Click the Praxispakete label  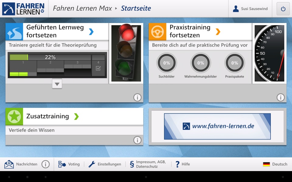tap(235, 76)
